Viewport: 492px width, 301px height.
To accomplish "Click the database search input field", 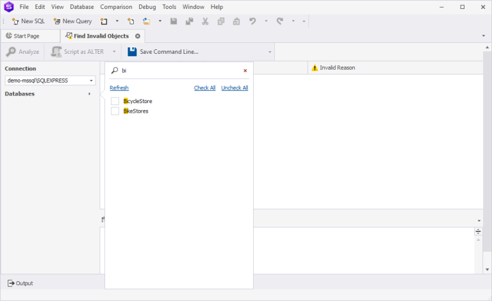I will [x=179, y=70].
